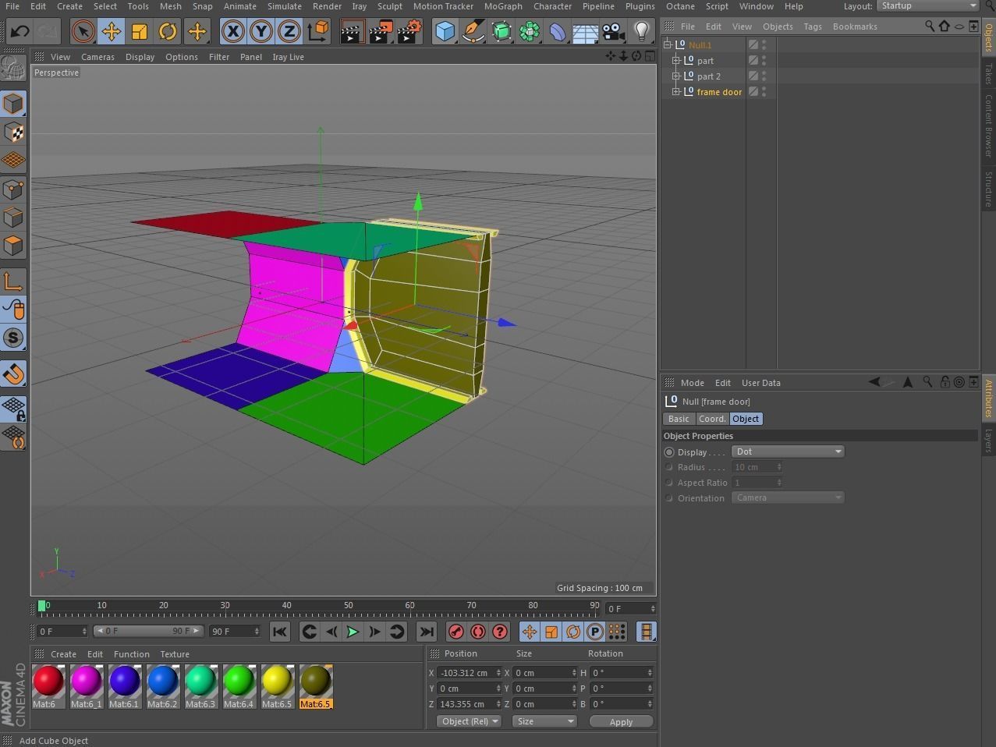996x747 pixels.
Task: Open Display Dot dropdown
Action: click(788, 451)
